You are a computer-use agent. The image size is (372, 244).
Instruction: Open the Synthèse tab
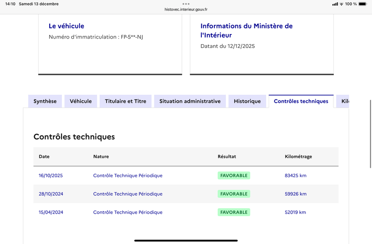point(45,101)
